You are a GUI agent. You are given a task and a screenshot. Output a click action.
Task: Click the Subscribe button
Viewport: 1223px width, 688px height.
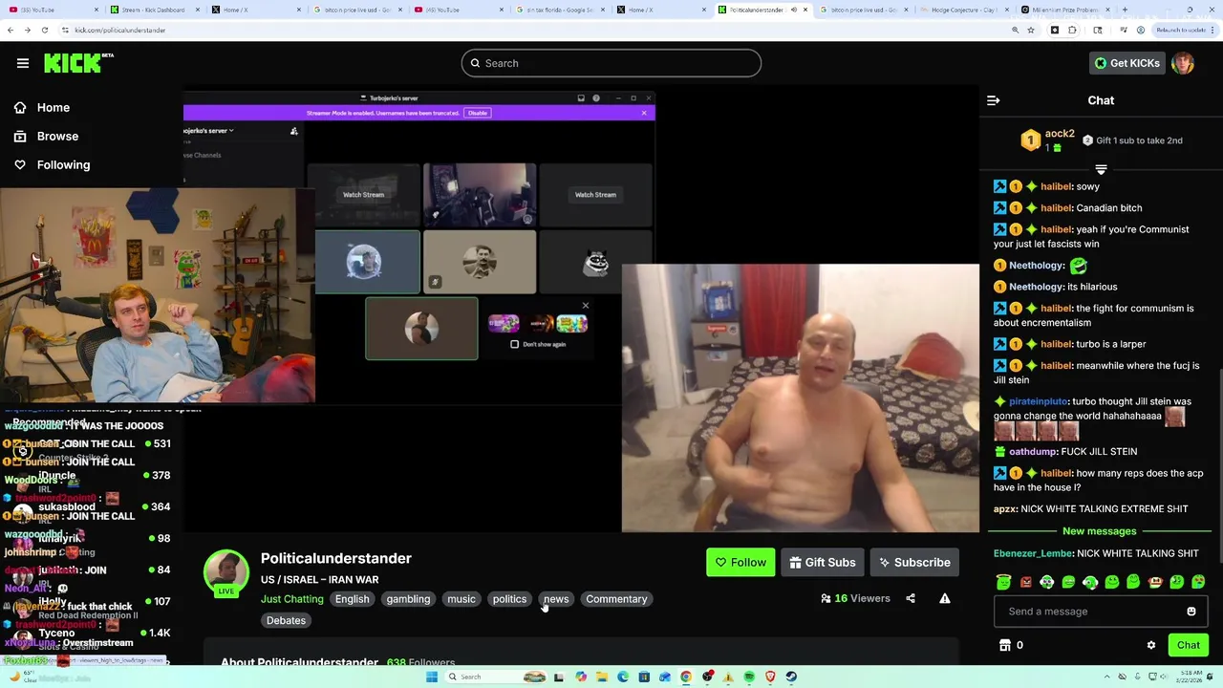(914, 563)
